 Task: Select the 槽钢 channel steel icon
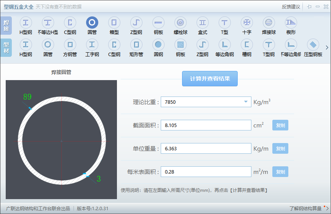point(246,45)
